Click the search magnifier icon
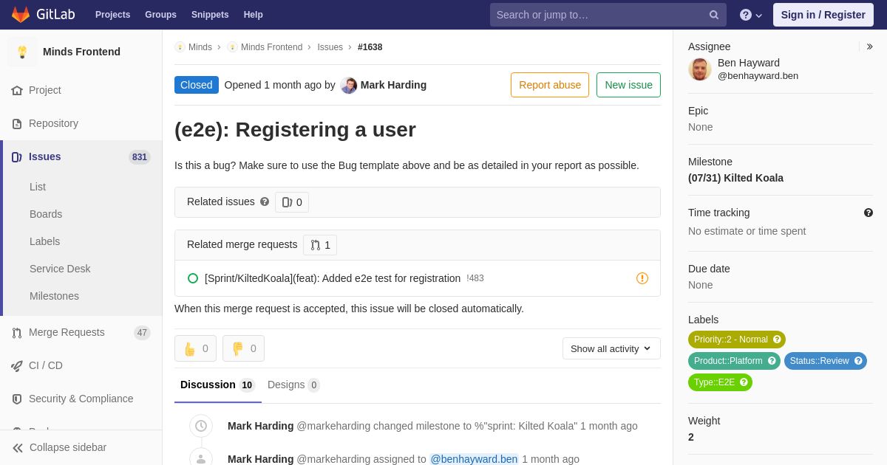Image resolution: width=887 pixels, height=465 pixels. (714, 15)
